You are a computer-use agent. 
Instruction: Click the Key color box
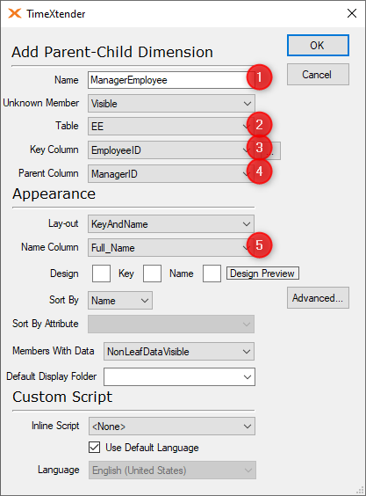tap(152, 274)
